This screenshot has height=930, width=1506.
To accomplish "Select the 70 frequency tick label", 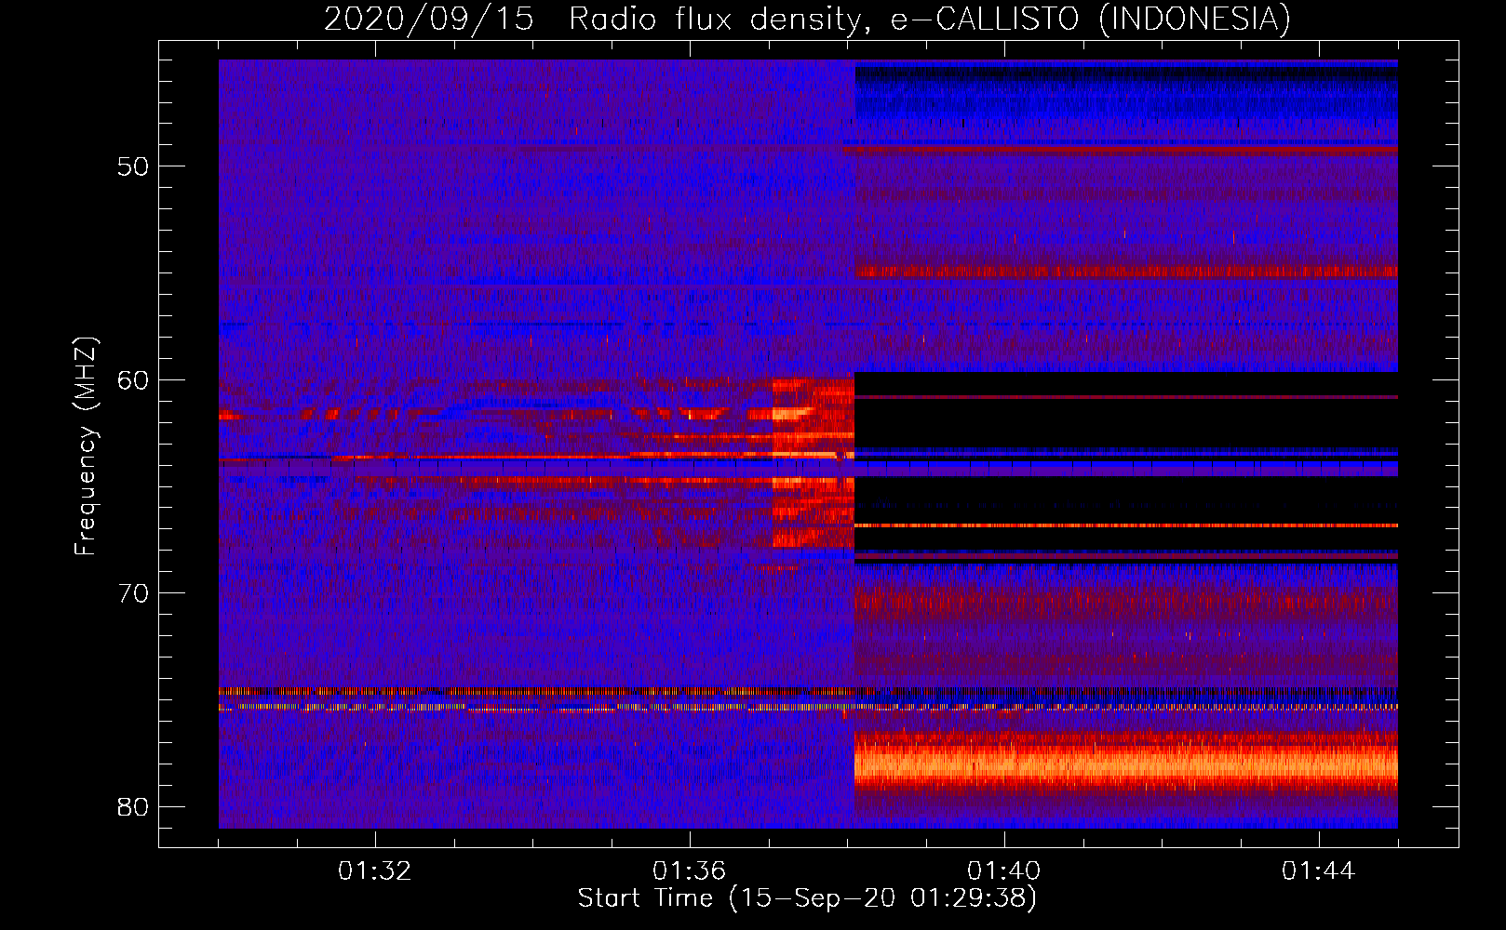I will 133,593.
